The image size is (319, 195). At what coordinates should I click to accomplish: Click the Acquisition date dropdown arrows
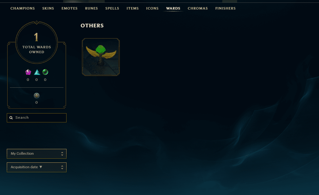pos(62,167)
